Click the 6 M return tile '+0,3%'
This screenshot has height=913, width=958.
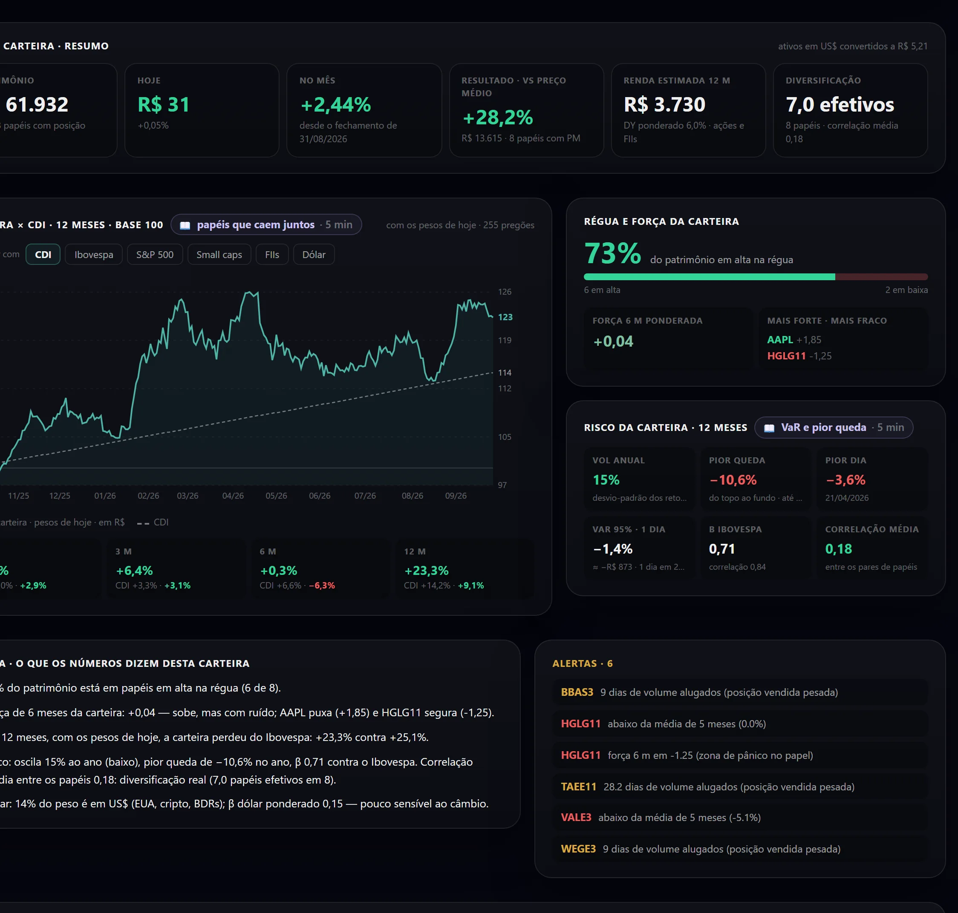pyautogui.click(x=320, y=568)
